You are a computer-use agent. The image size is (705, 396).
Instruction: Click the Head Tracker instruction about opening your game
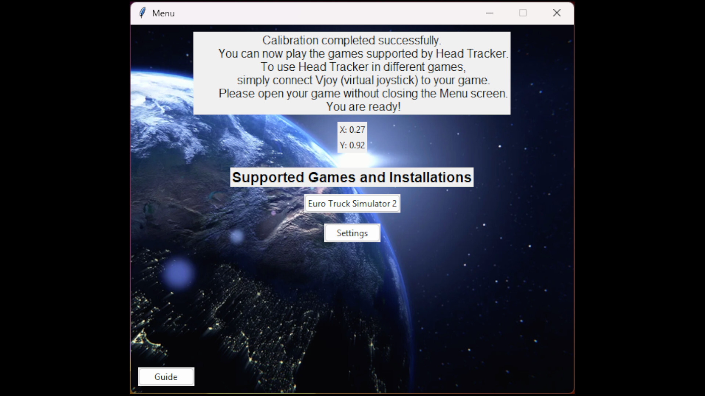(363, 93)
